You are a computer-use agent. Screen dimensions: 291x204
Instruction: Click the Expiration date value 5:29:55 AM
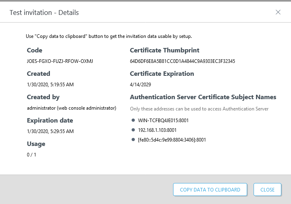pos(50,131)
